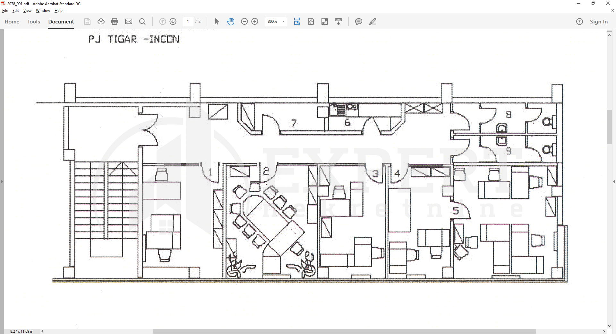
Task: Toggle full screen mode icon
Action: coord(325,22)
